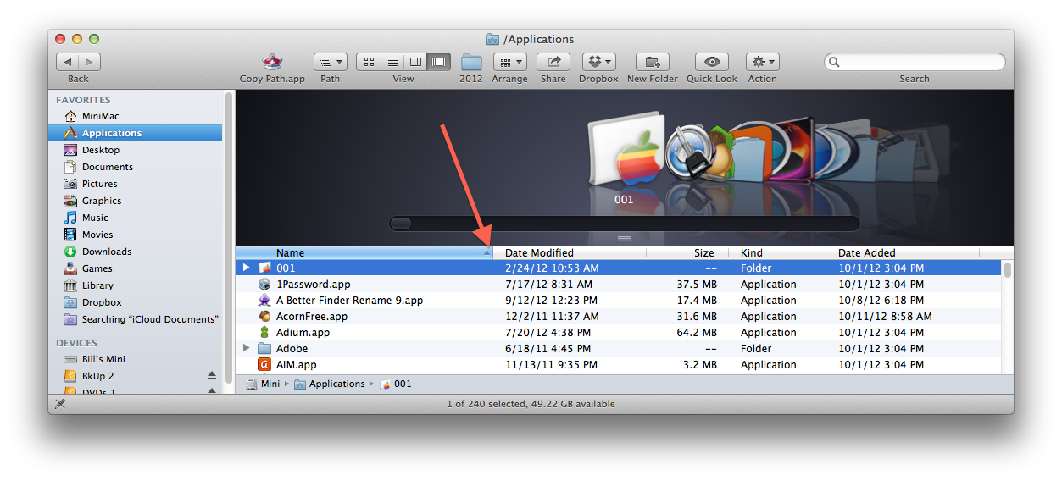Image resolution: width=1062 pixels, height=481 pixels.
Task: Open Searching "iCloud Documents" saved search
Action: tap(135, 319)
